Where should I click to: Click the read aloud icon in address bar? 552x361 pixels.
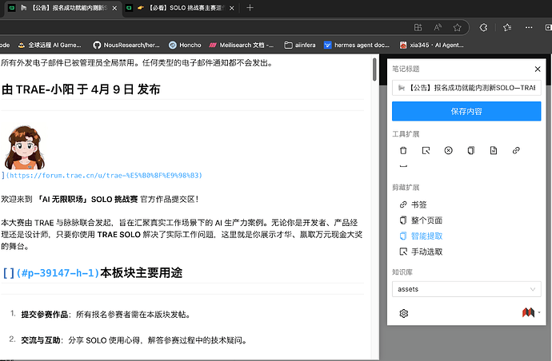coord(438,27)
